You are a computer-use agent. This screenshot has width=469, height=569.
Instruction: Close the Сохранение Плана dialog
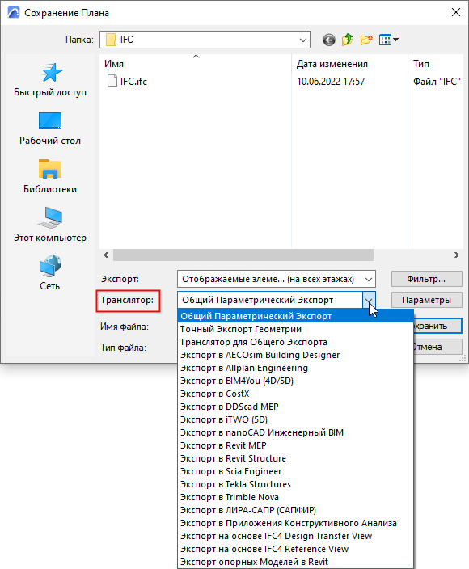point(456,12)
